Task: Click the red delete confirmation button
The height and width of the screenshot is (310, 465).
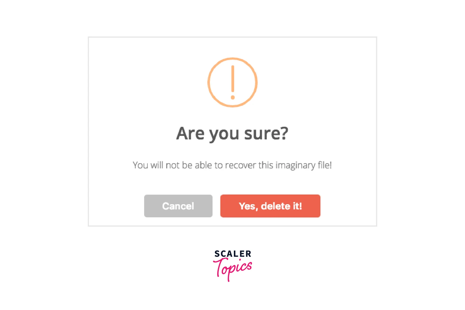Action: 270,206
